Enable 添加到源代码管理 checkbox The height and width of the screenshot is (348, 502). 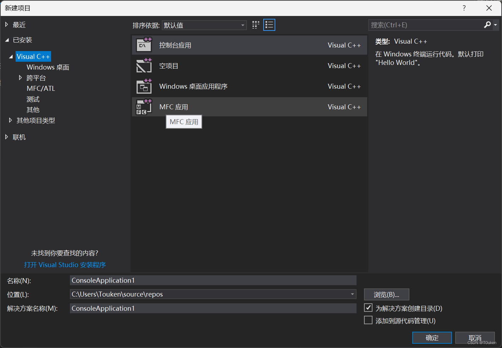click(x=368, y=320)
